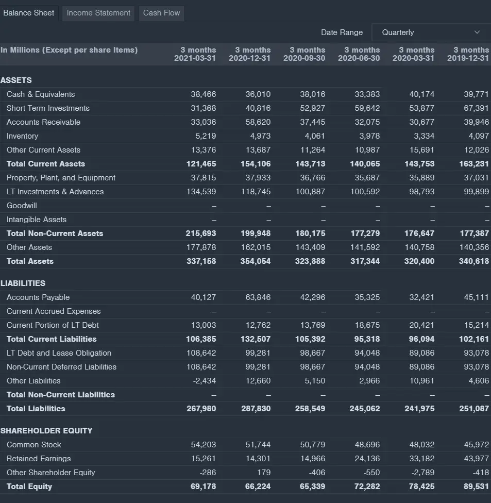Screen dimensions: 491x503
Task: Select the short term investments value 67,391
Action: (476, 108)
